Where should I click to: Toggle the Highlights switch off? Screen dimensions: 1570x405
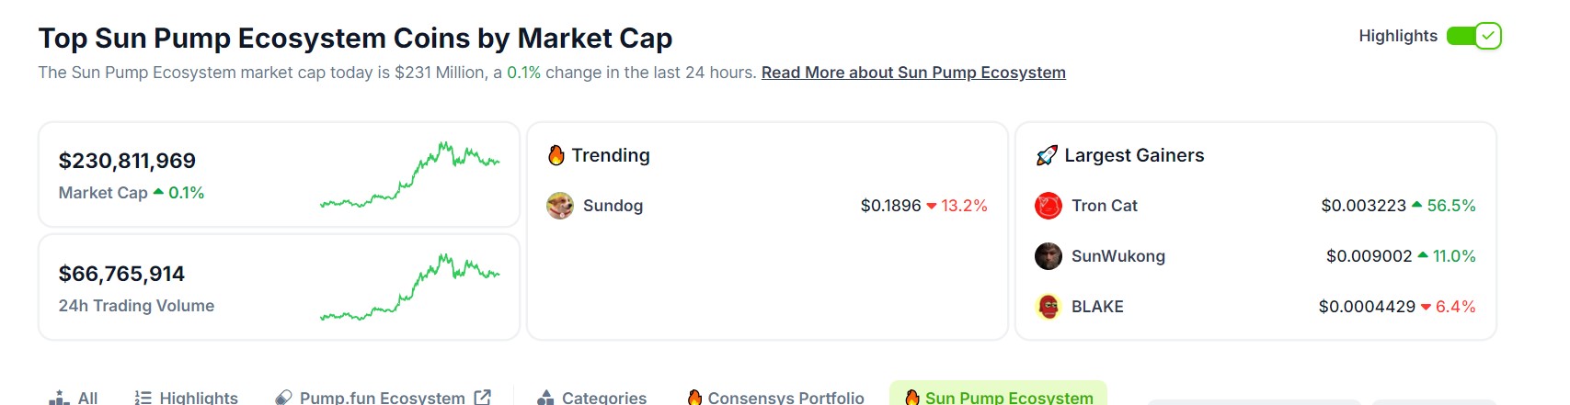[x=1473, y=36]
